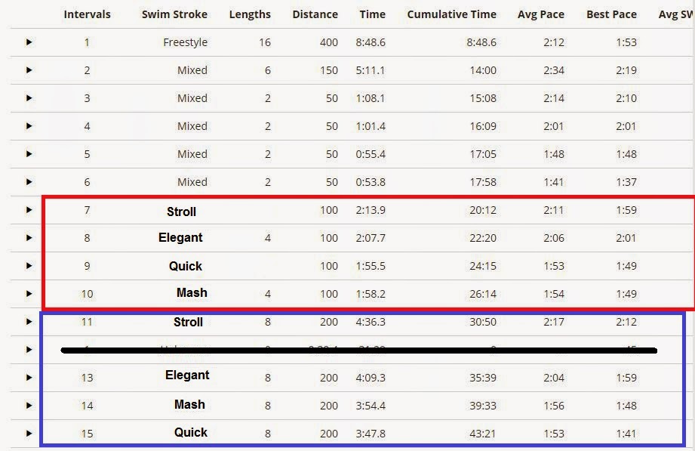Expand interval 7 Stroll row

[x=29, y=210]
